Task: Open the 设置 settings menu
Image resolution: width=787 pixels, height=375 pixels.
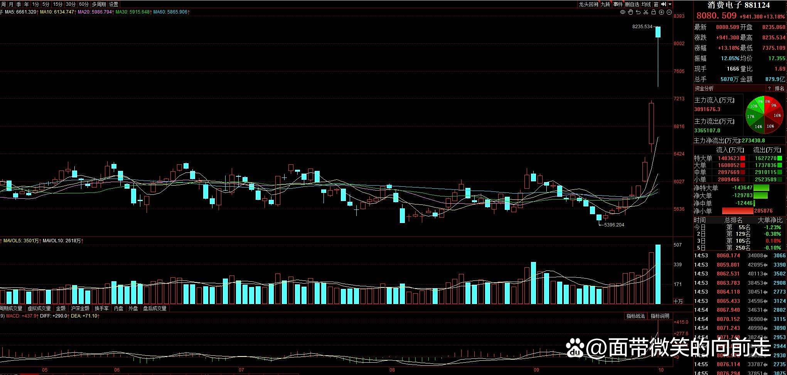Action: [114, 4]
